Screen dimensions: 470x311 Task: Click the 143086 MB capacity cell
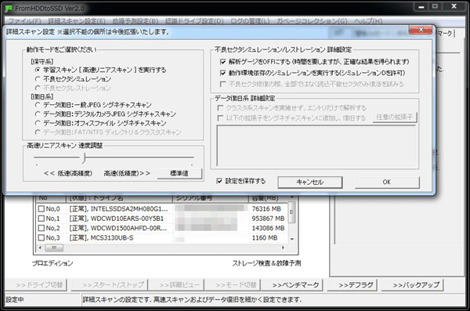(x=268, y=228)
